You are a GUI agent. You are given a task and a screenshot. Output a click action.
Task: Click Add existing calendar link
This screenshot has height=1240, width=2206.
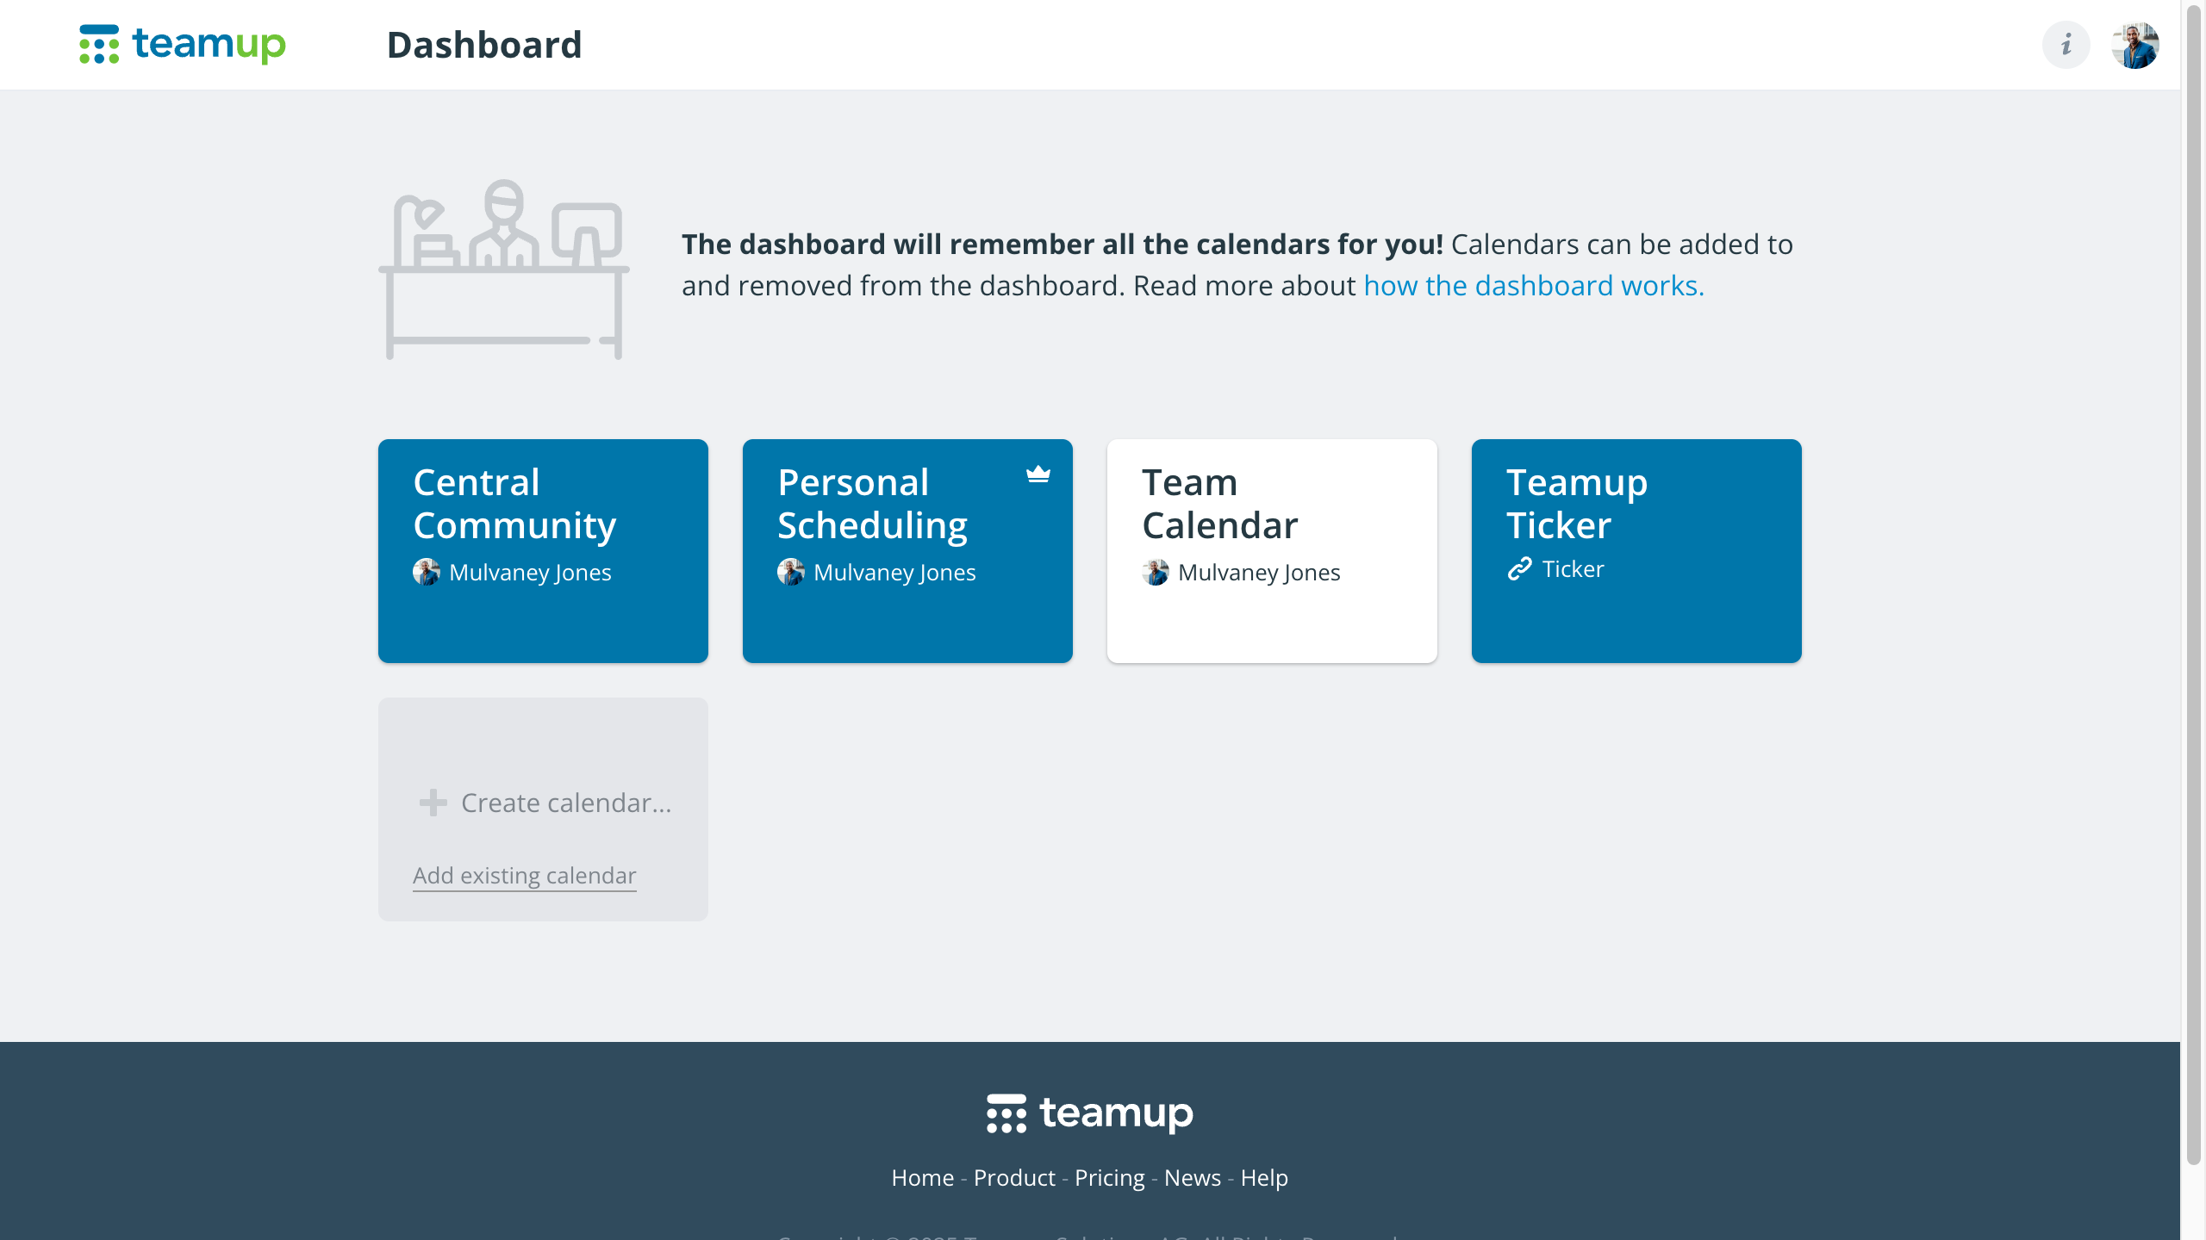click(524, 875)
